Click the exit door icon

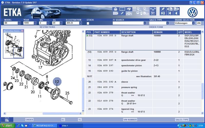coord(163,13)
